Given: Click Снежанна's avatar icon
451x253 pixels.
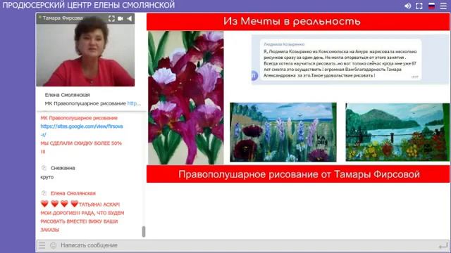Looking at the screenshot, I should pos(44,168).
